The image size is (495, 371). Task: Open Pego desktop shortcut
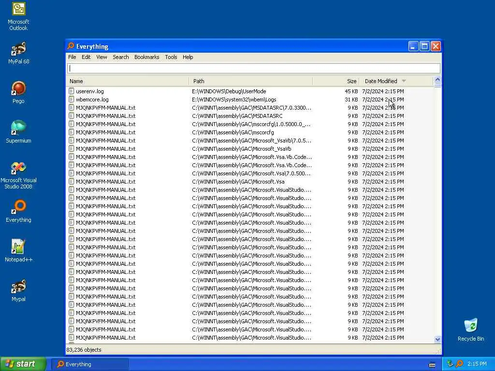[x=19, y=92]
